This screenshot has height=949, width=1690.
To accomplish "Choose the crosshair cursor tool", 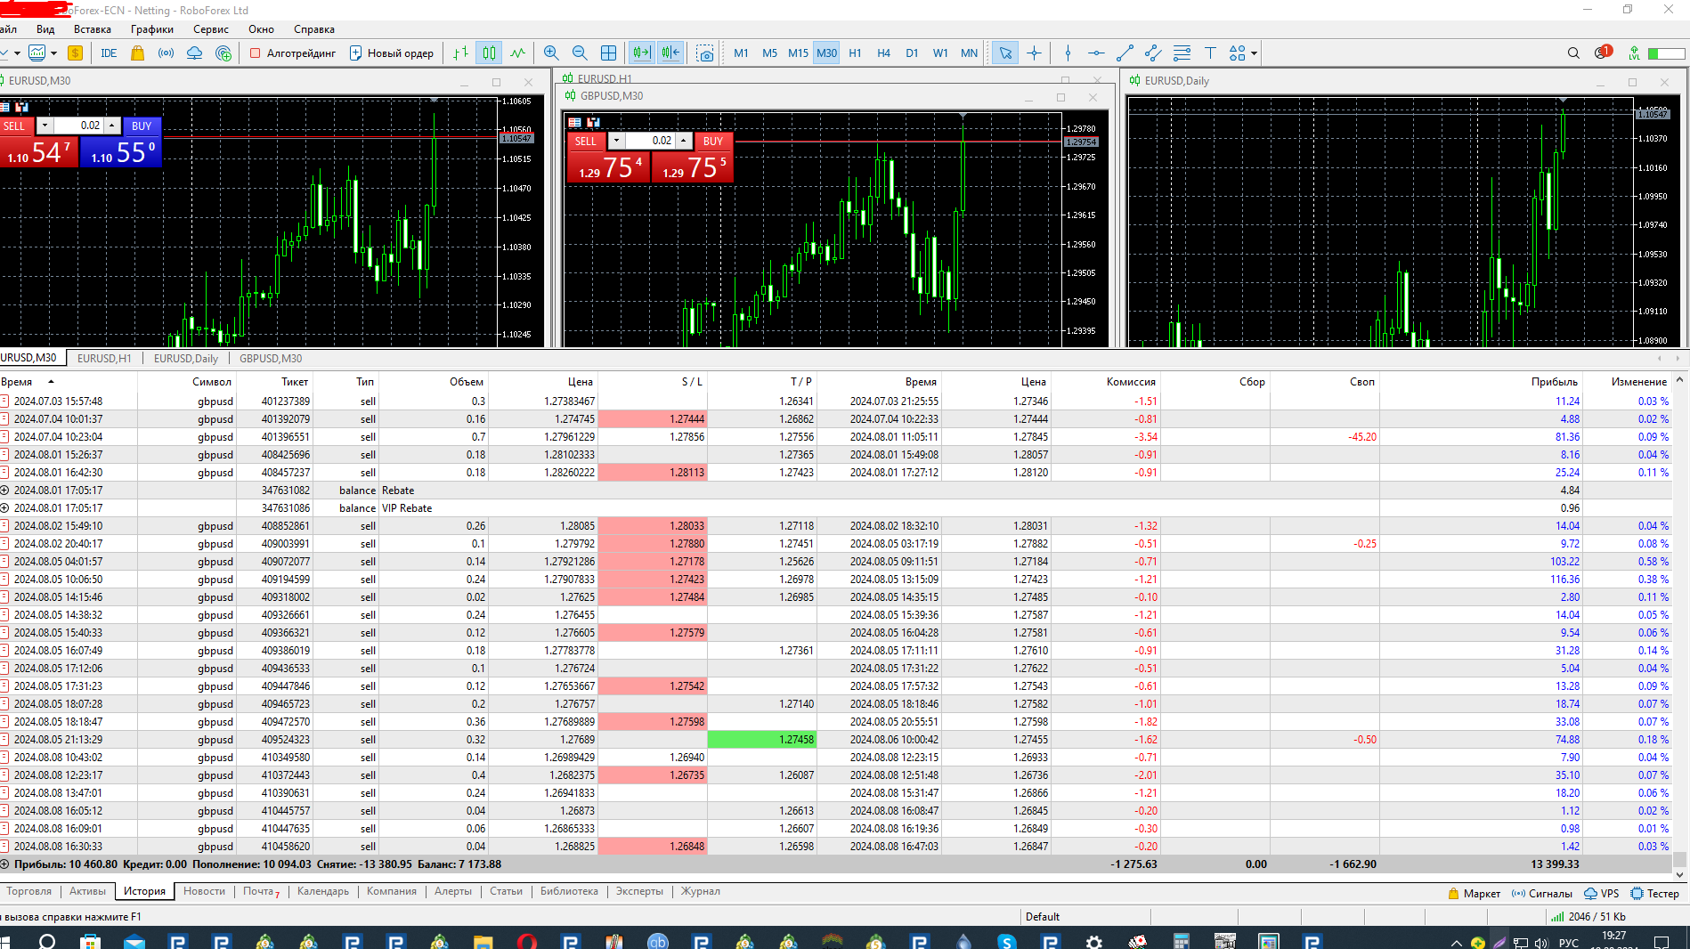I will (1034, 53).
